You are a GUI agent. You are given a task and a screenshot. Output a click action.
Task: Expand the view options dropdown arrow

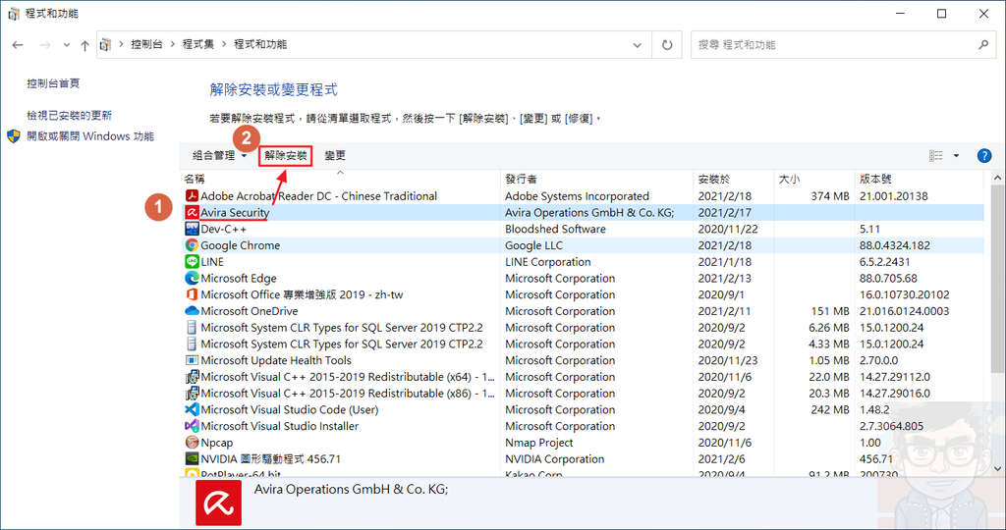click(x=956, y=156)
